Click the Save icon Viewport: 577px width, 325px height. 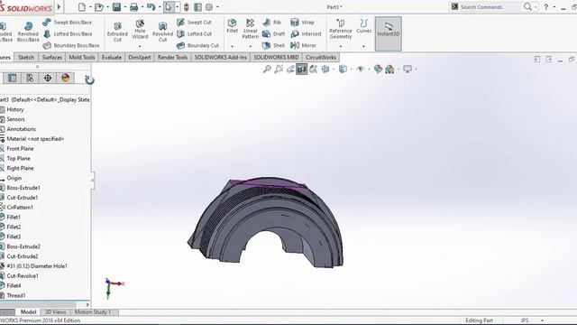click(x=116, y=7)
